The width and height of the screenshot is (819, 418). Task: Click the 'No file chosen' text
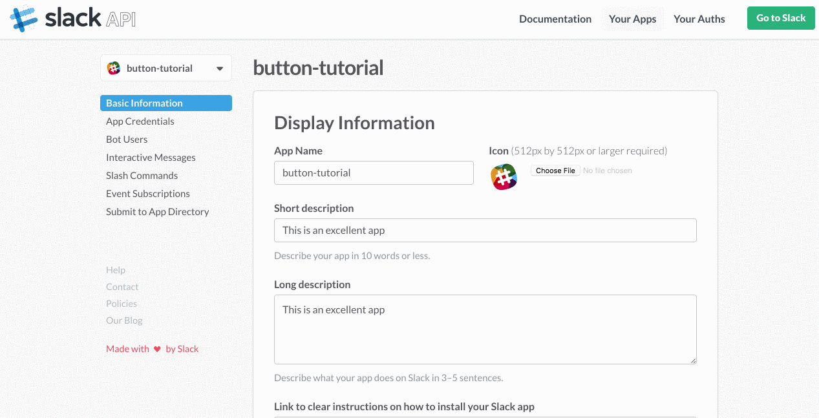pos(608,171)
